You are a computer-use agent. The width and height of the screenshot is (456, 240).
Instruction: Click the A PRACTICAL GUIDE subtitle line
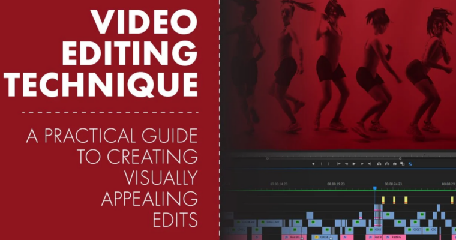pos(112,136)
